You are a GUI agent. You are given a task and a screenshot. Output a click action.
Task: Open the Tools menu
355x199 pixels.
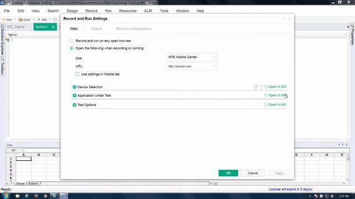(164, 11)
